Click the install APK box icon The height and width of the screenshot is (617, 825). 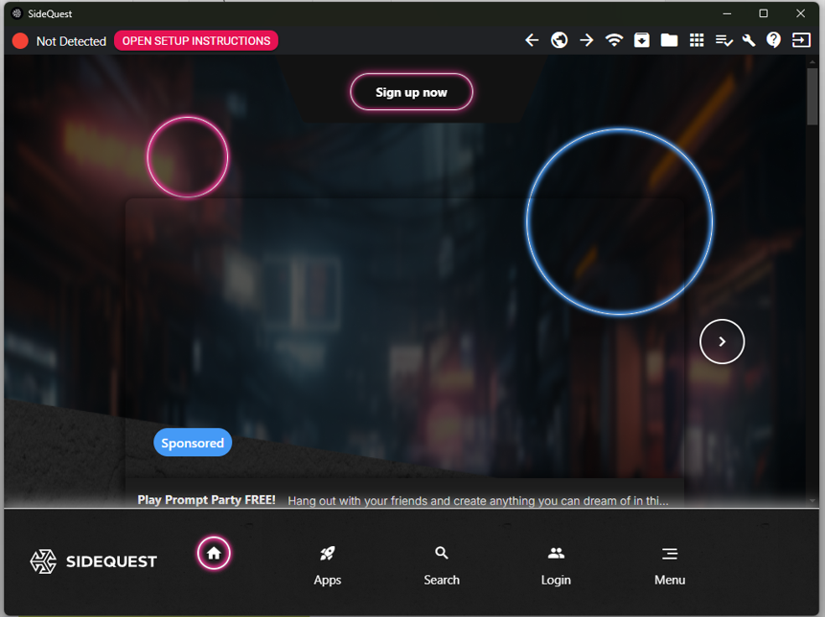(642, 40)
